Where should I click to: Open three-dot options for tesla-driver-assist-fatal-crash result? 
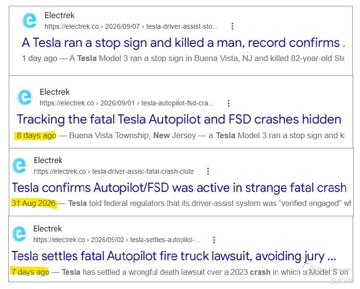(208, 171)
